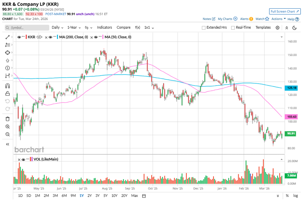Hide the MA 50 line
The width and height of the screenshot is (303, 202).
[96, 37]
